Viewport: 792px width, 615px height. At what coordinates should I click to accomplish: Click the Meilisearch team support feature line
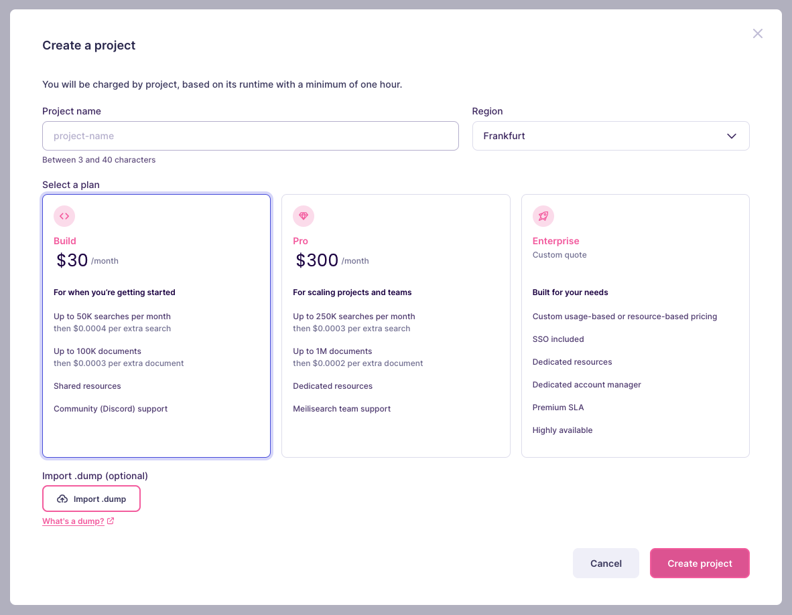click(x=342, y=408)
